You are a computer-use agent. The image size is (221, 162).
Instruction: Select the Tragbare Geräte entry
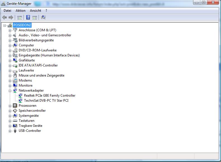(x=30, y=126)
